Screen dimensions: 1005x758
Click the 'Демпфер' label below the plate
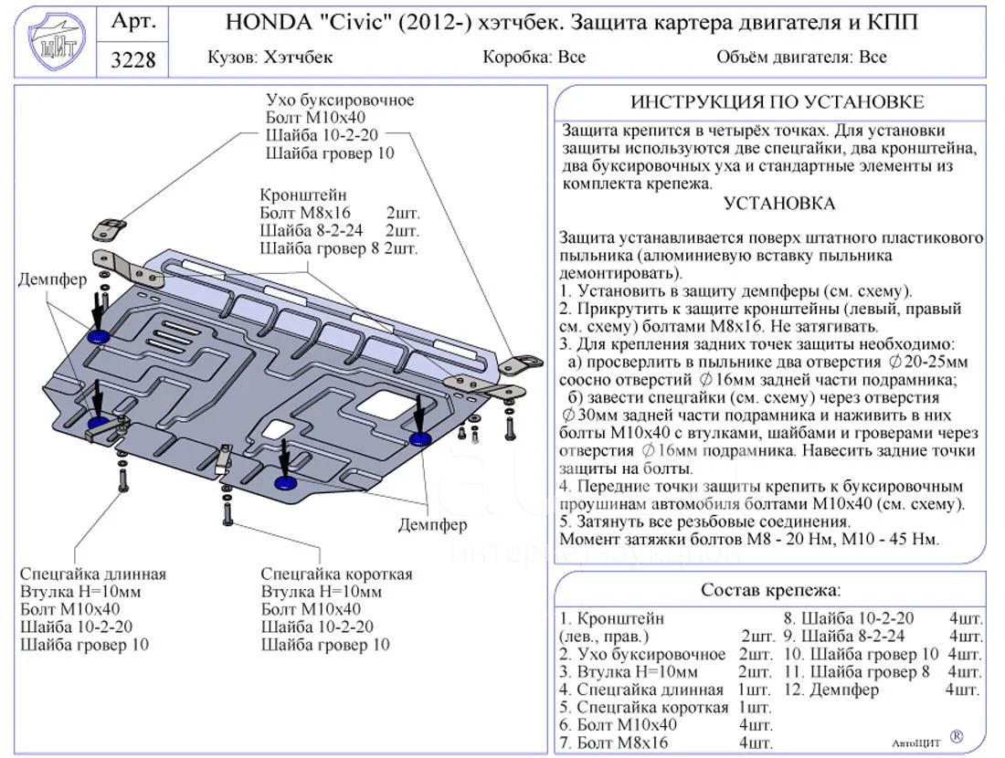coord(433,525)
